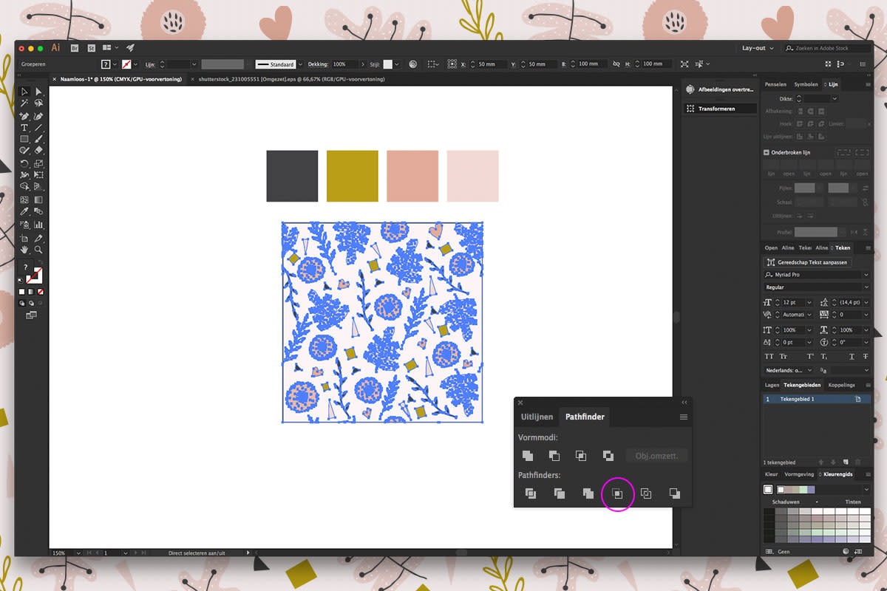The image size is (887, 591).
Task: Switch to the Lagen tab
Action: point(772,385)
